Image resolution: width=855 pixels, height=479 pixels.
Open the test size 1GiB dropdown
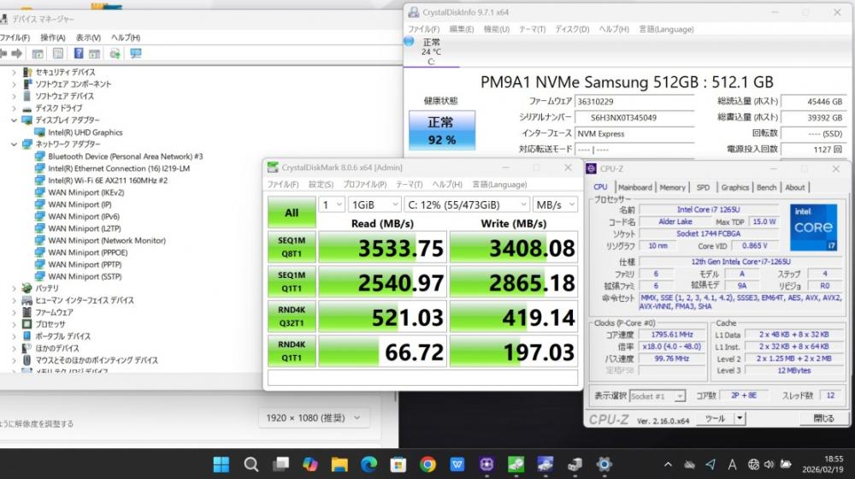pos(374,204)
